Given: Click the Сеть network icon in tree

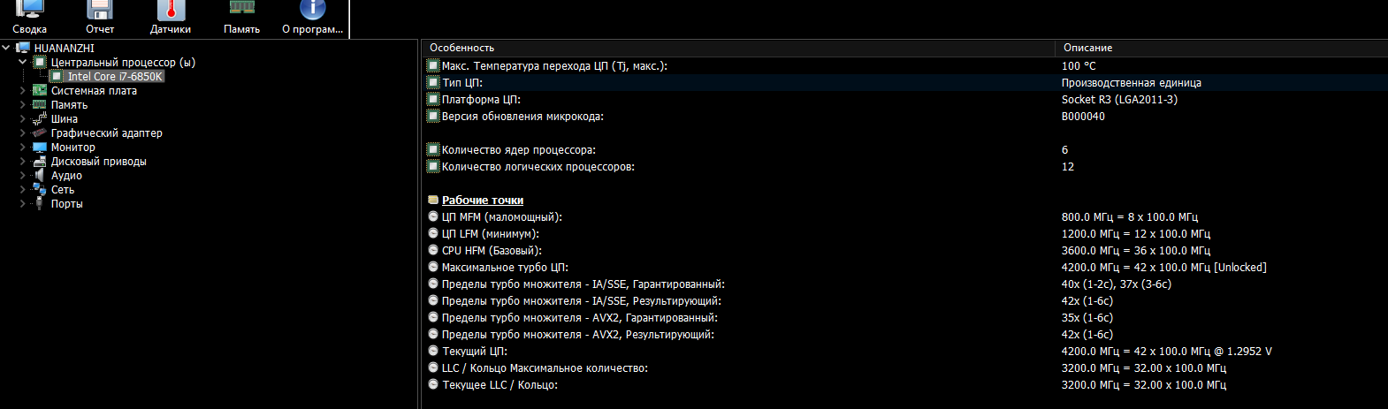Looking at the screenshot, I should click(x=40, y=190).
